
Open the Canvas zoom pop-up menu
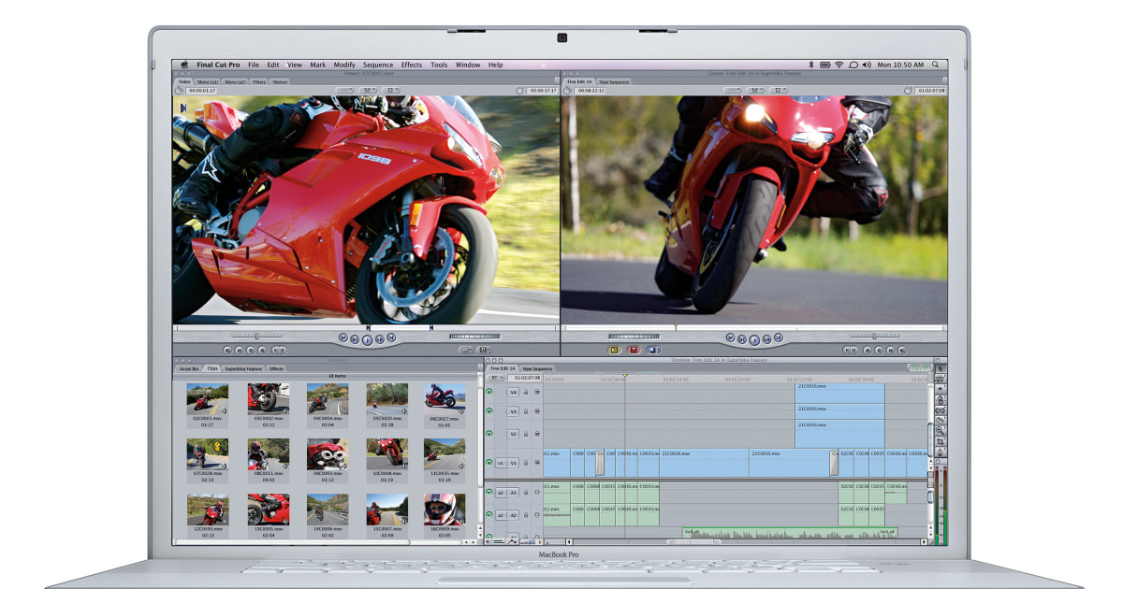pos(733,90)
